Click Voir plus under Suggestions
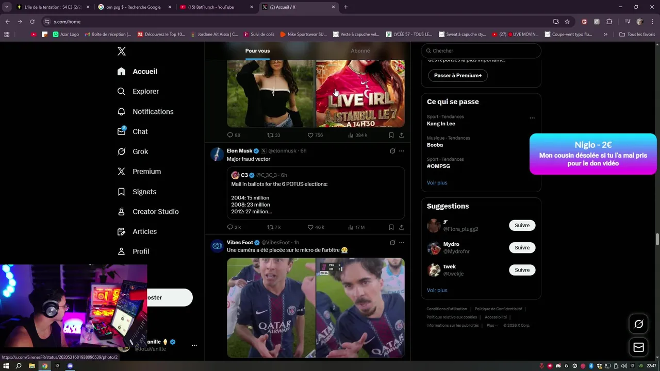The image size is (660, 371). pos(437,290)
